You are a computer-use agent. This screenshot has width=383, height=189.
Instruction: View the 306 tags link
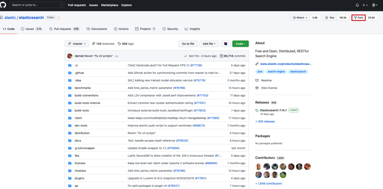126,44
